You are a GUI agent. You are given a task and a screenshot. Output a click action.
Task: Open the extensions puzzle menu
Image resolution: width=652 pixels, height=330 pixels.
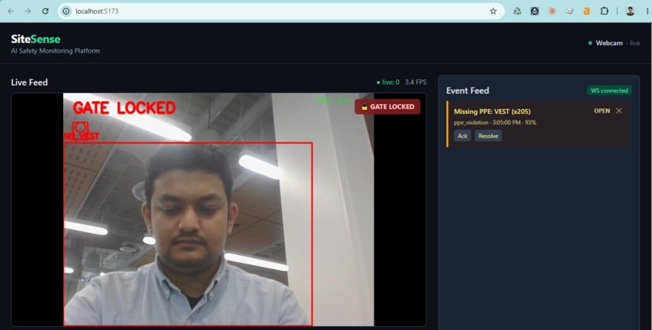[604, 11]
